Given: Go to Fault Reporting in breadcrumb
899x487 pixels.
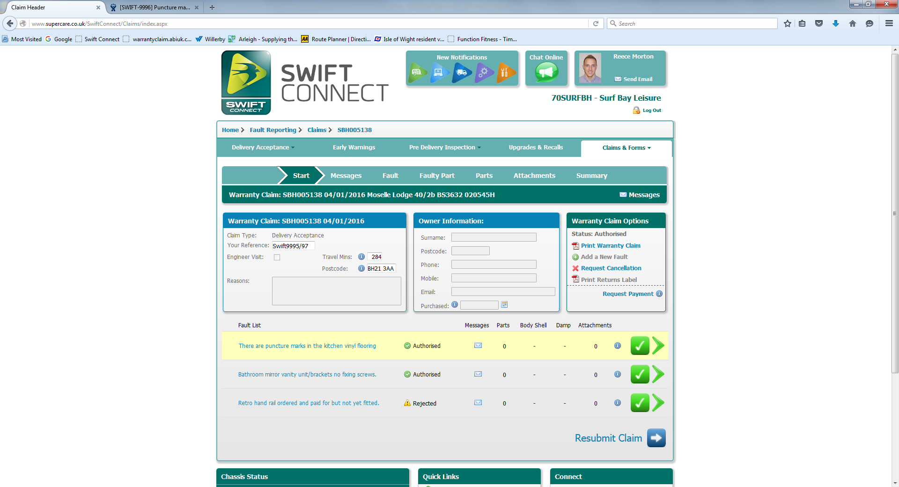Looking at the screenshot, I should 273,130.
